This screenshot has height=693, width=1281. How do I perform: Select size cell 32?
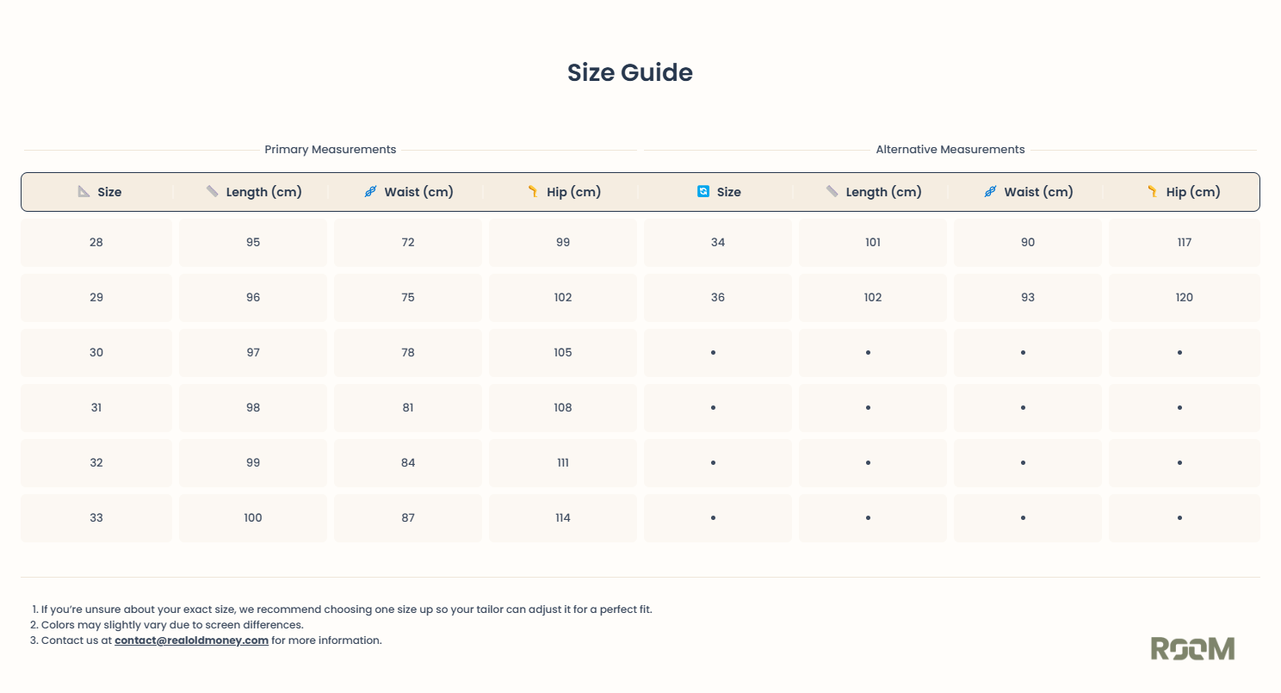pos(96,463)
